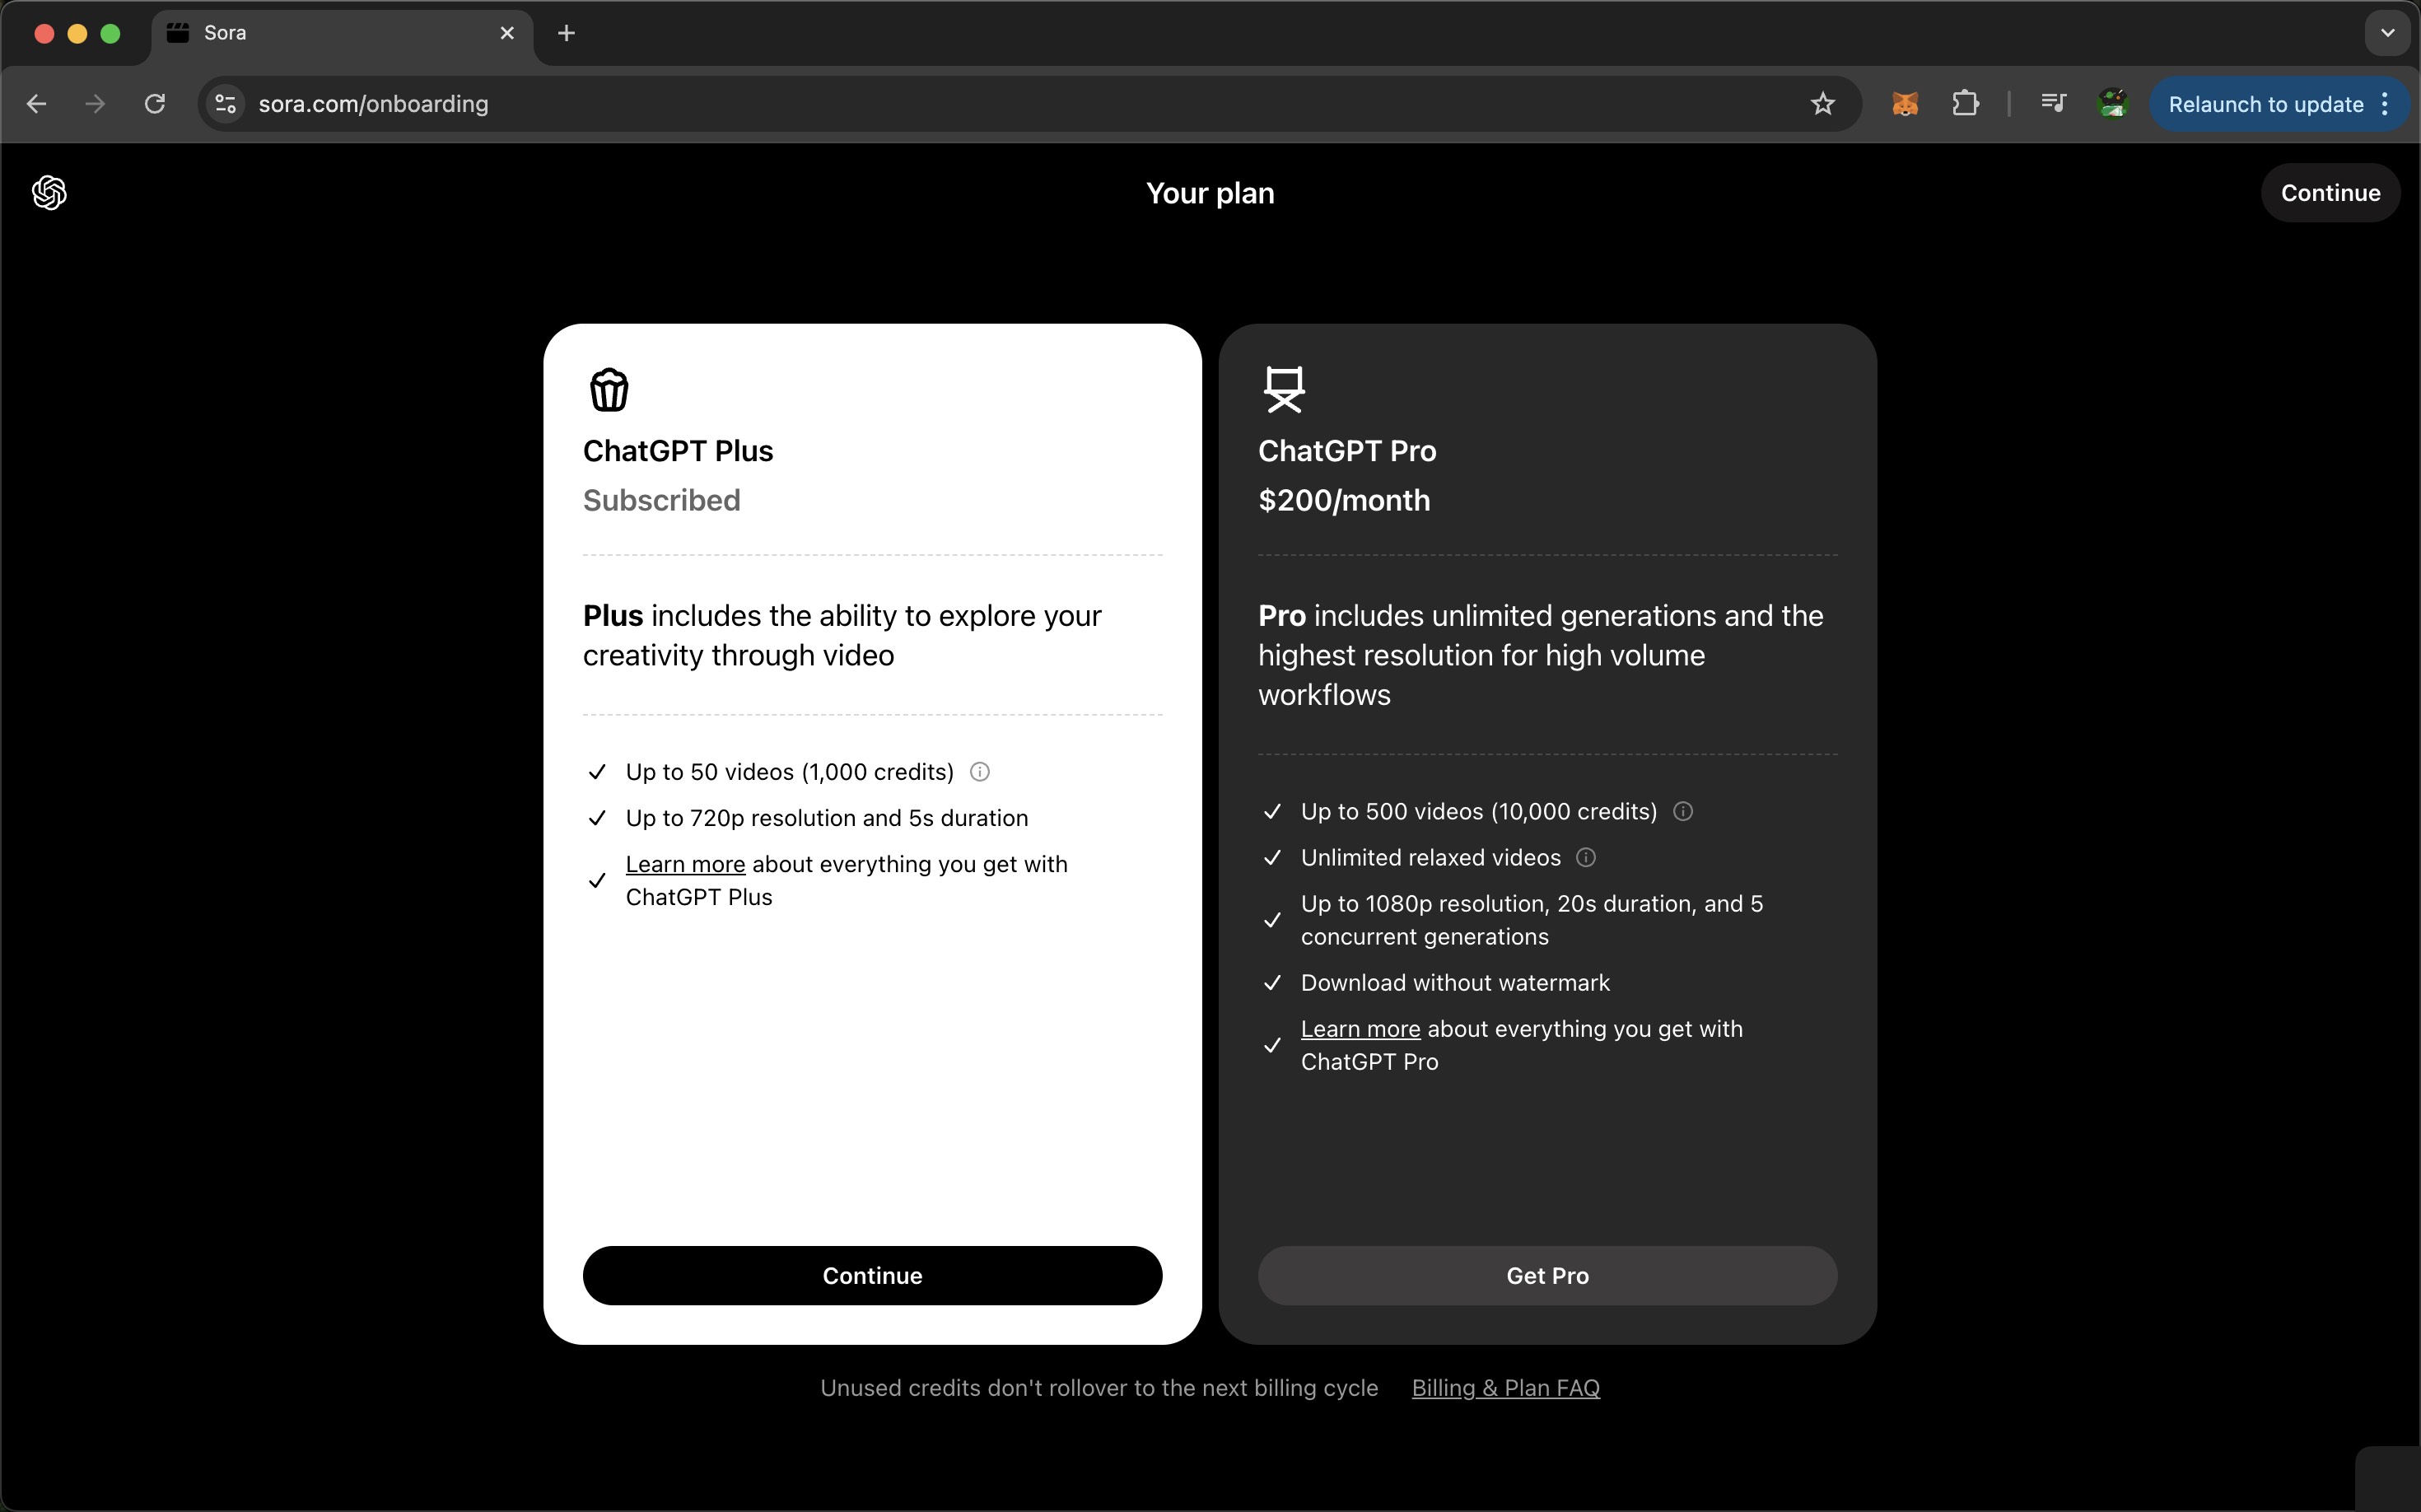The width and height of the screenshot is (2421, 1512).
Task: Open the Billing & Plan FAQ link
Action: (1505, 1388)
